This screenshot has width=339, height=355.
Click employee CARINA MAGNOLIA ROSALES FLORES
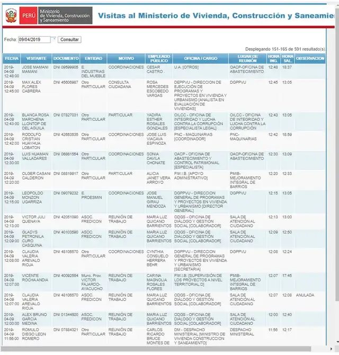(x=157, y=282)
